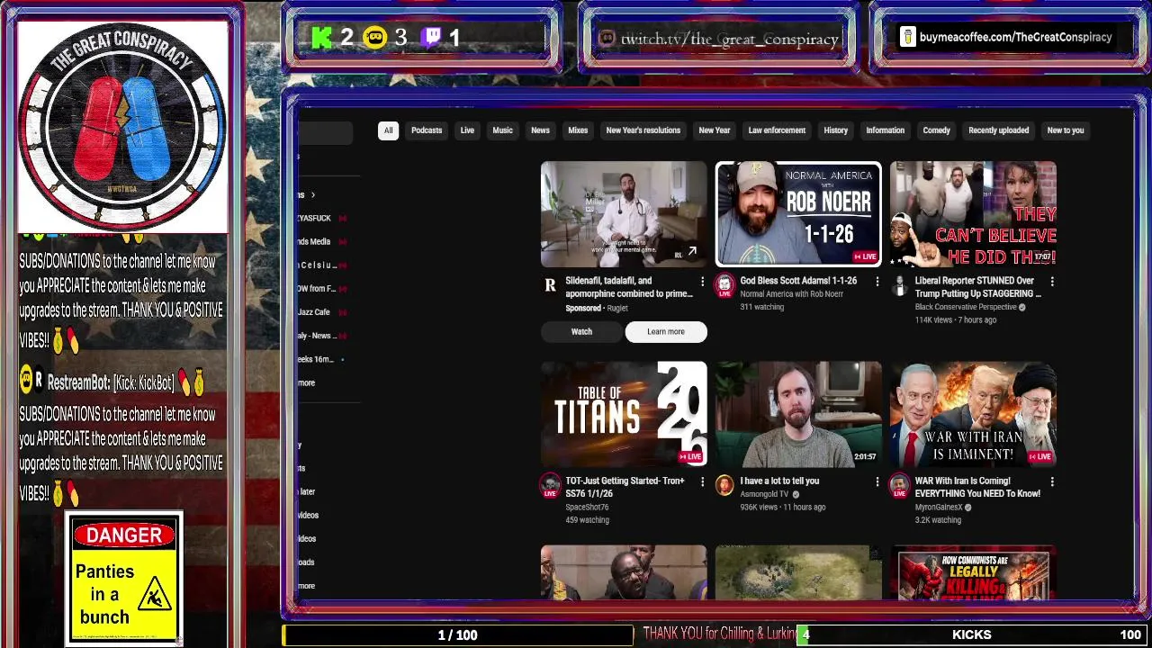Open WAR With Iran Is Coming title
Viewport: 1152px width, 648px height.
click(977, 487)
